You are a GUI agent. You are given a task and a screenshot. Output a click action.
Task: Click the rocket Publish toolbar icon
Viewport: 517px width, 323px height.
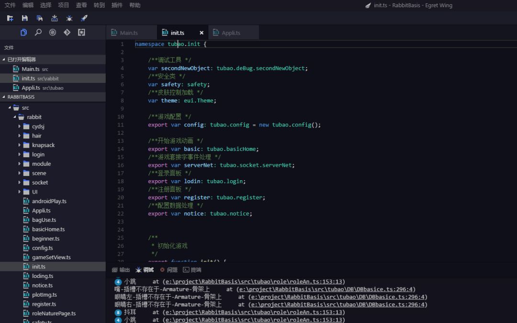point(84,18)
